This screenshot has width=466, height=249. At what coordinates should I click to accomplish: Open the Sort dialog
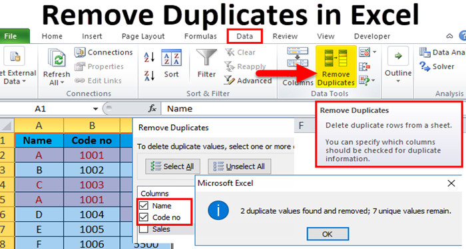(x=171, y=64)
